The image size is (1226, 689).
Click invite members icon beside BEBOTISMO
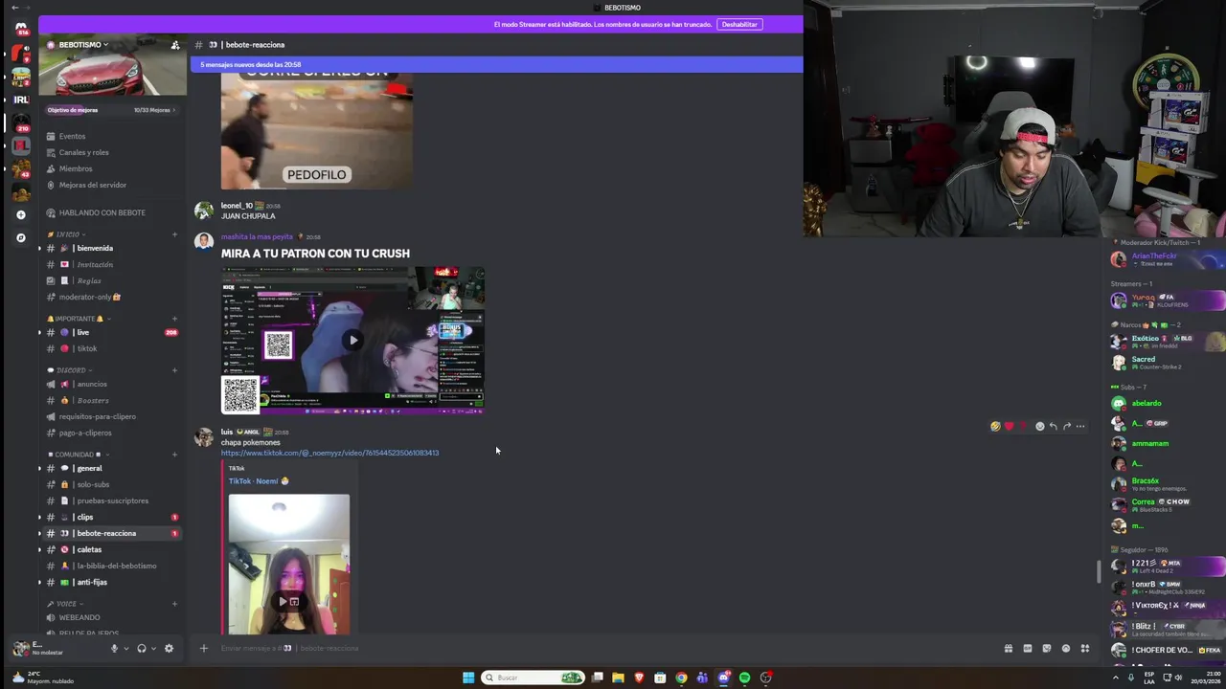[174, 45]
